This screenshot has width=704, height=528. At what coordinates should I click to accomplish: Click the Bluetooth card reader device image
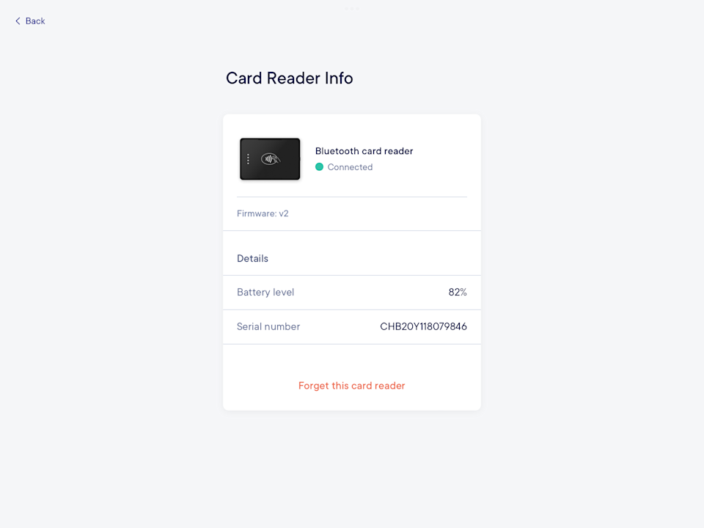(270, 158)
